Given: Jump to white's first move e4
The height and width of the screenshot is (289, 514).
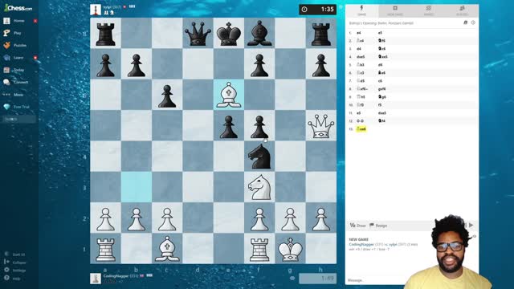Looking at the screenshot, I should [359, 33].
